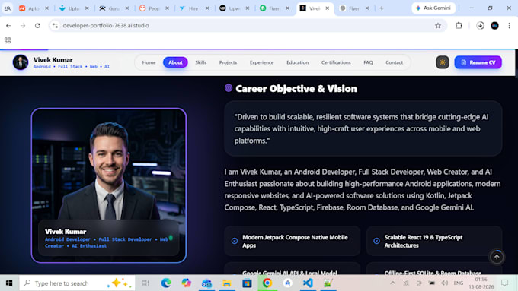Screen dimensions: 518x291
Task: Select the About nav item
Action: (175, 62)
